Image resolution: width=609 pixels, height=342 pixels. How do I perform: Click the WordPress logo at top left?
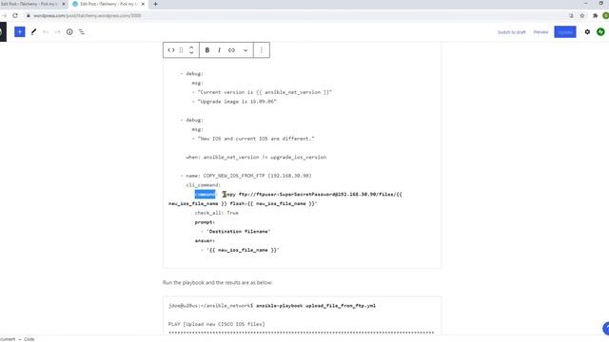2,31
